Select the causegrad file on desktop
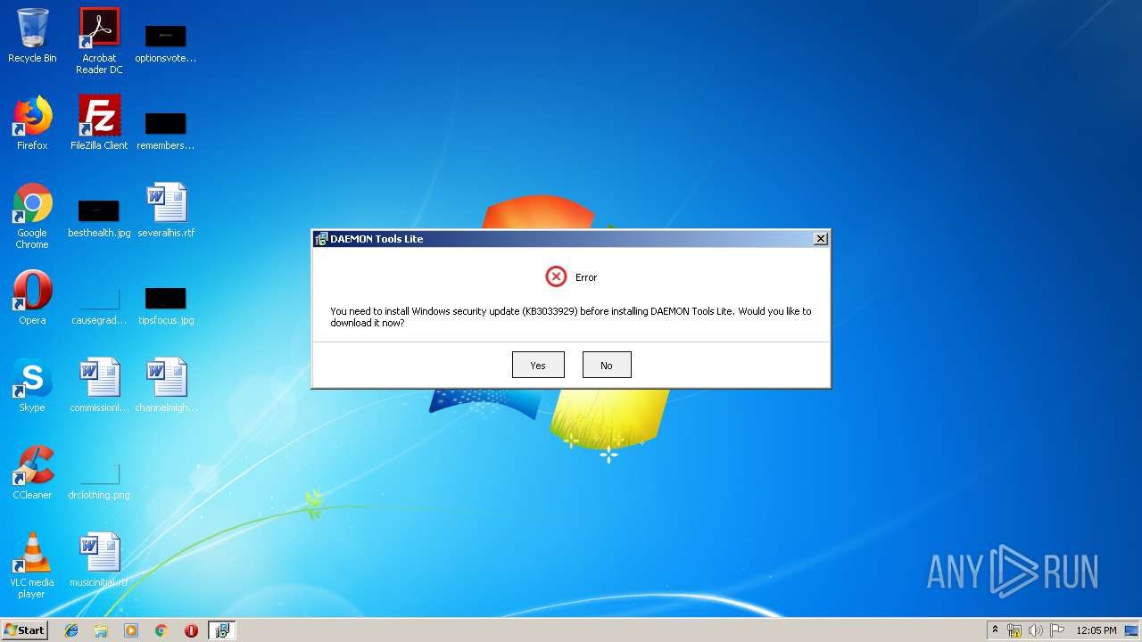 click(99, 305)
